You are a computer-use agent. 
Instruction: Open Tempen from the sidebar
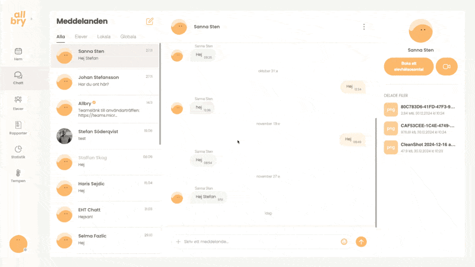[x=18, y=175]
